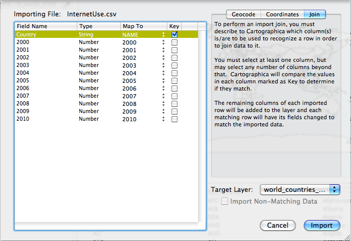The image size is (351, 241).
Task: Open the Map To stepper for Country
Action: click(163, 35)
